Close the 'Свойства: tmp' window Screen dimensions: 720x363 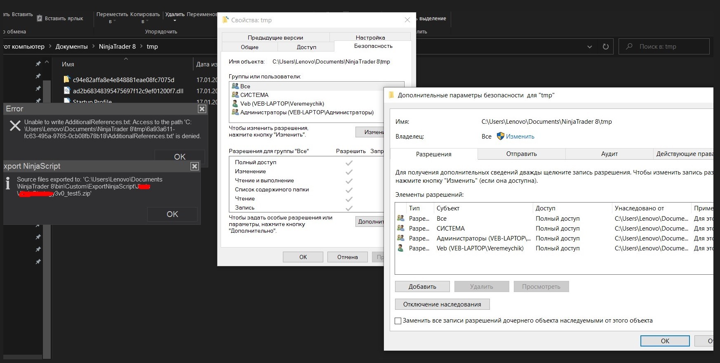[407, 20]
